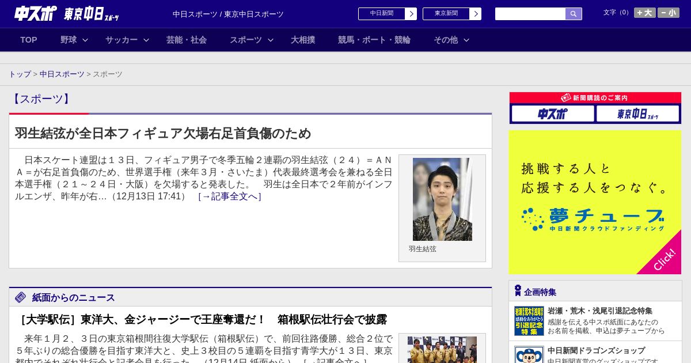Focus the header search input field
691x363 pixels.
(530, 14)
